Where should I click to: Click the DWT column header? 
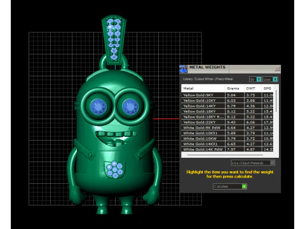253,88
